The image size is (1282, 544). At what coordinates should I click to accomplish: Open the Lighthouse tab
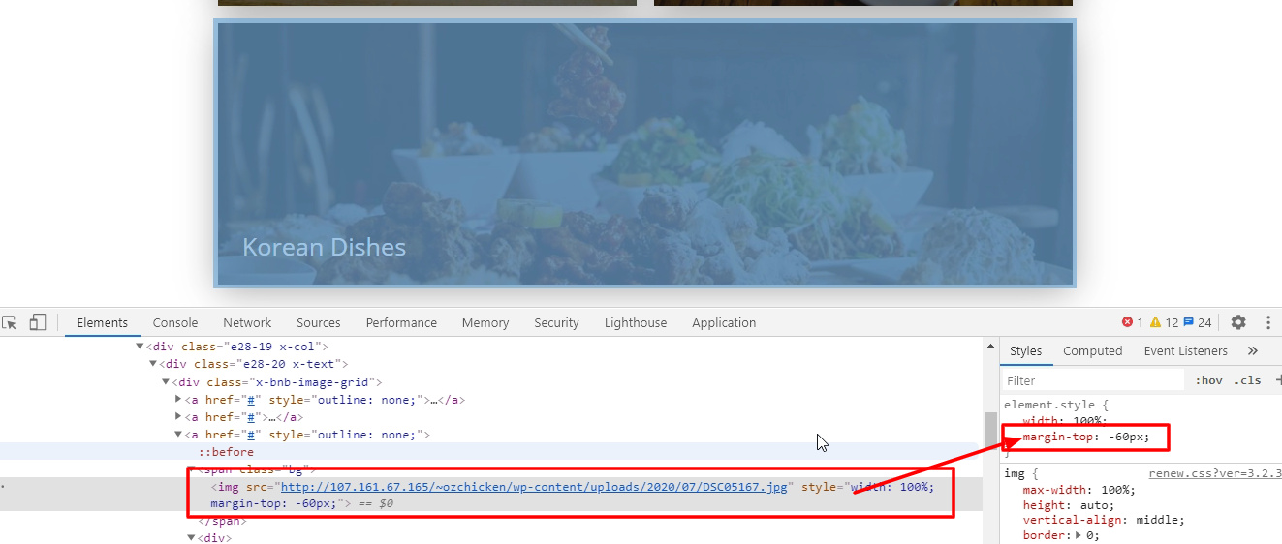(636, 322)
